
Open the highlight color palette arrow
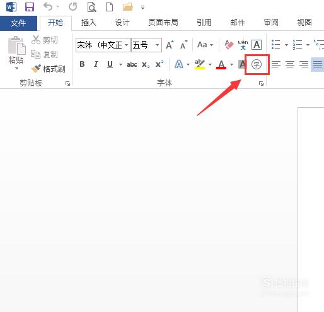[210, 64]
